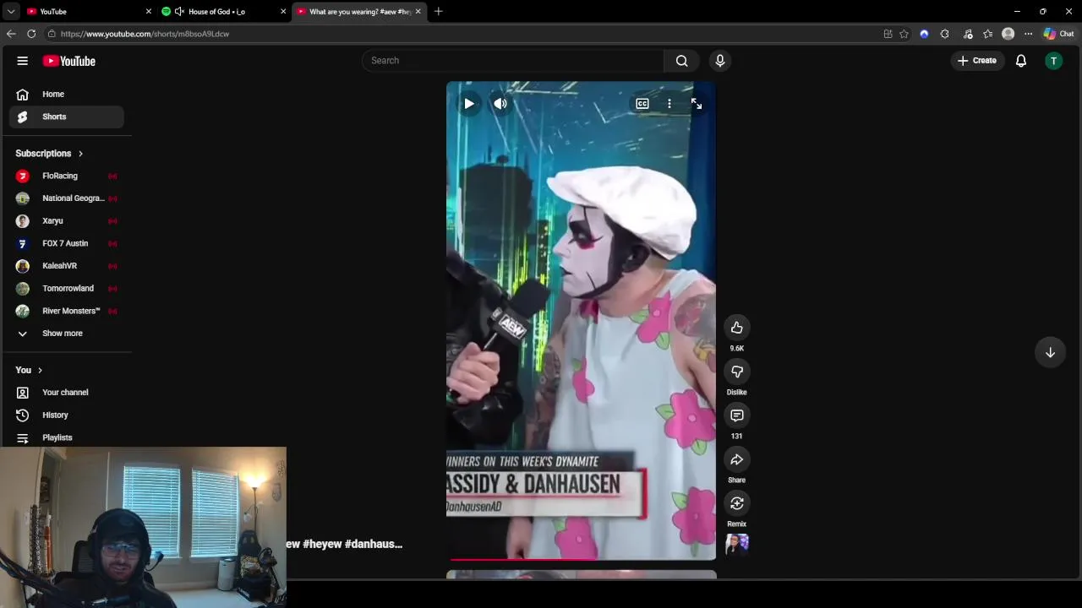This screenshot has width=1082, height=608.
Task: Expand Show more subscriptions
Action: pos(67,334)
